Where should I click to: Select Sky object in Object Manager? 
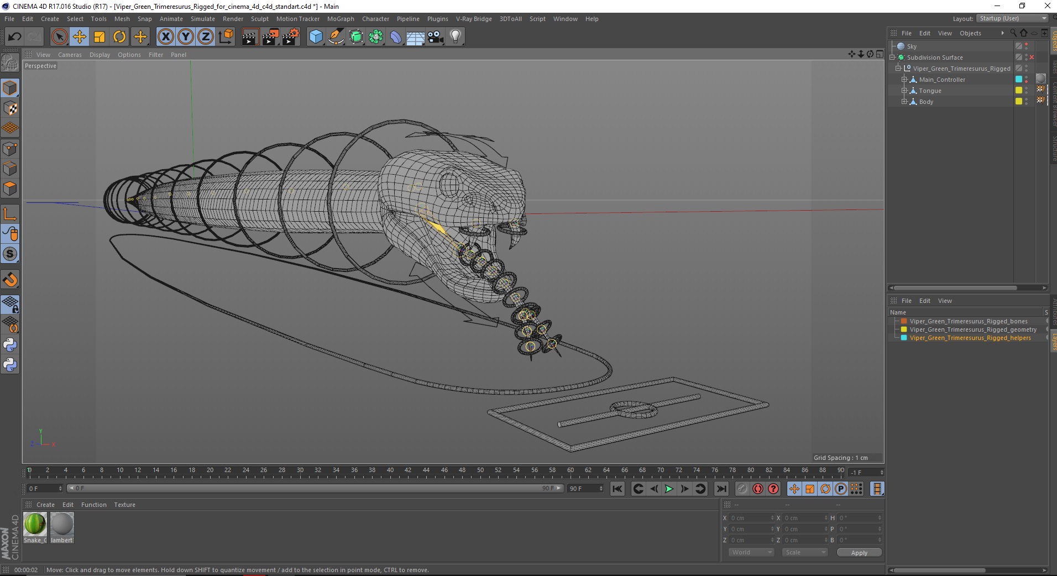(x=912, y=46)
